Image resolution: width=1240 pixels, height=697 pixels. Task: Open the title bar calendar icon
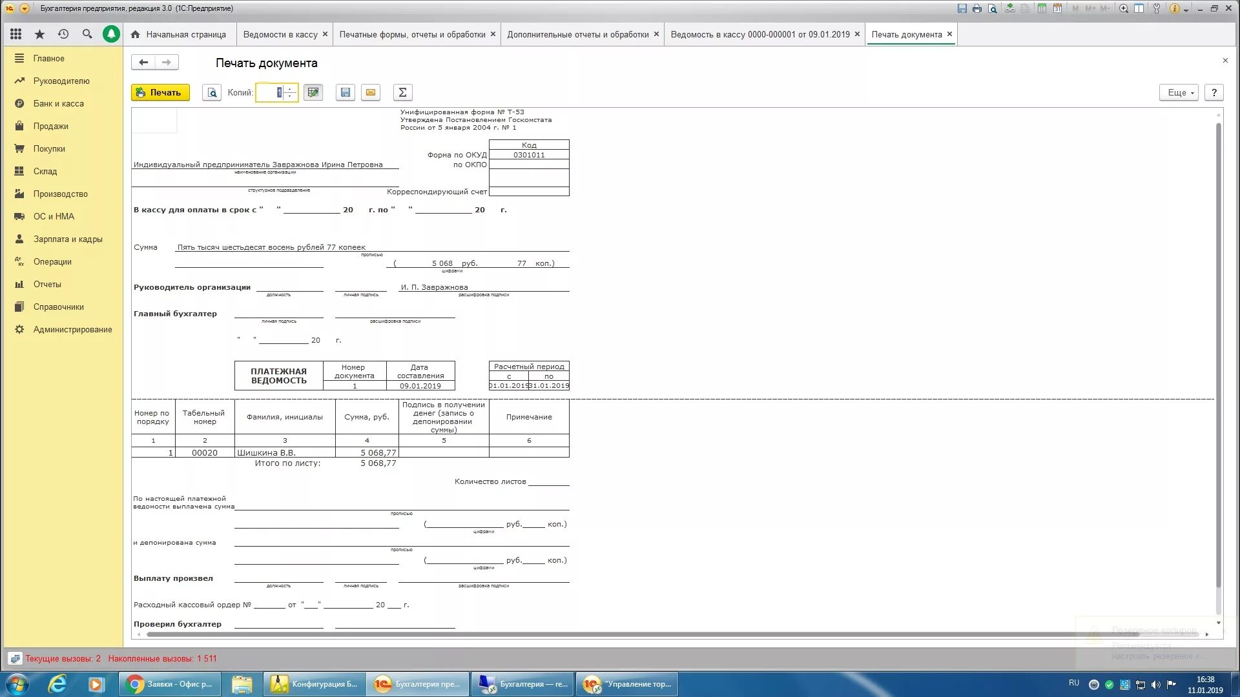point(1057,8)
